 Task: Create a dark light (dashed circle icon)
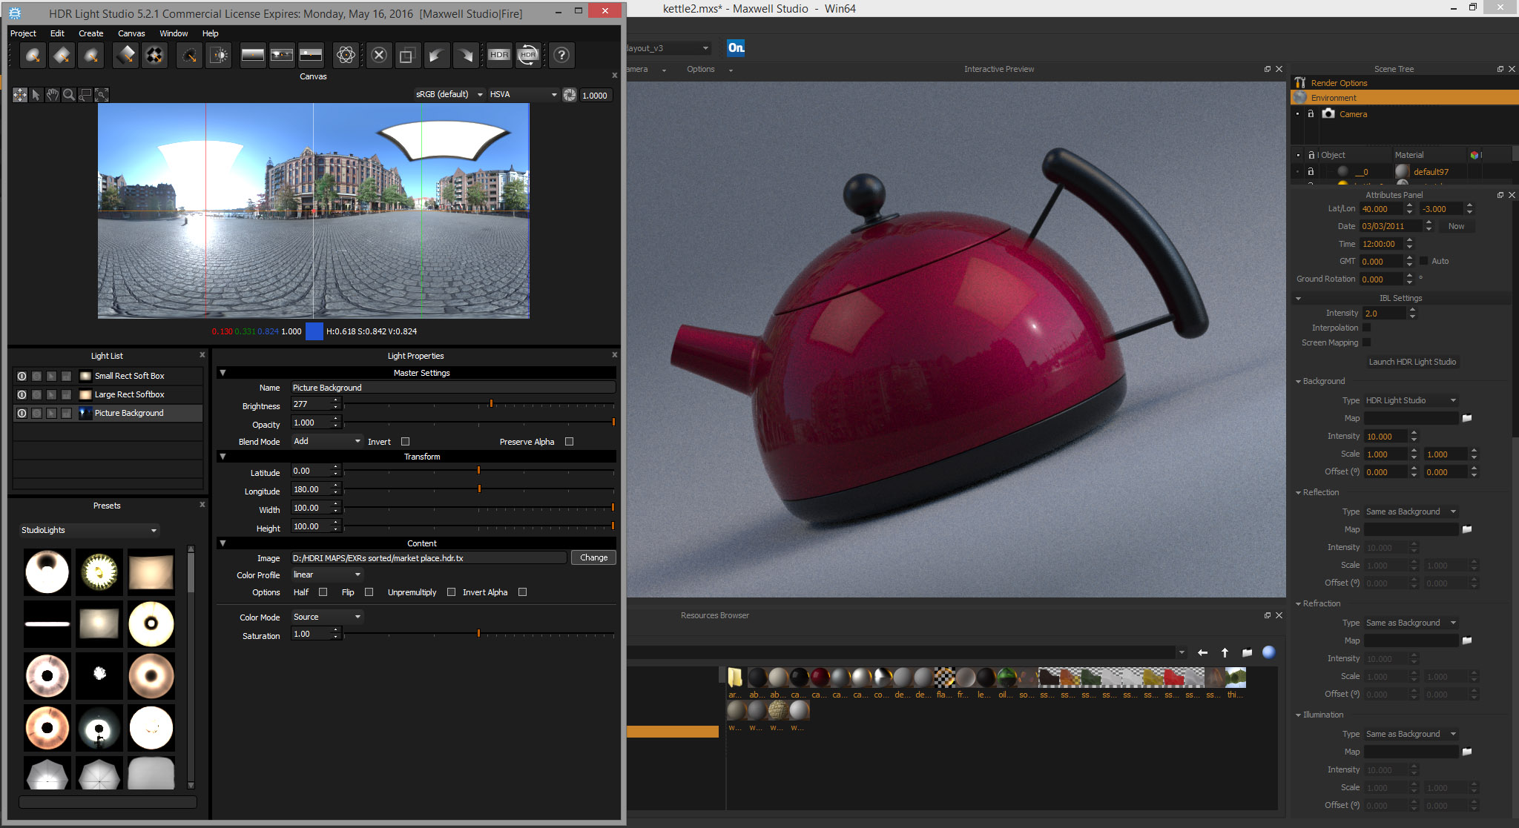(190, 56)
